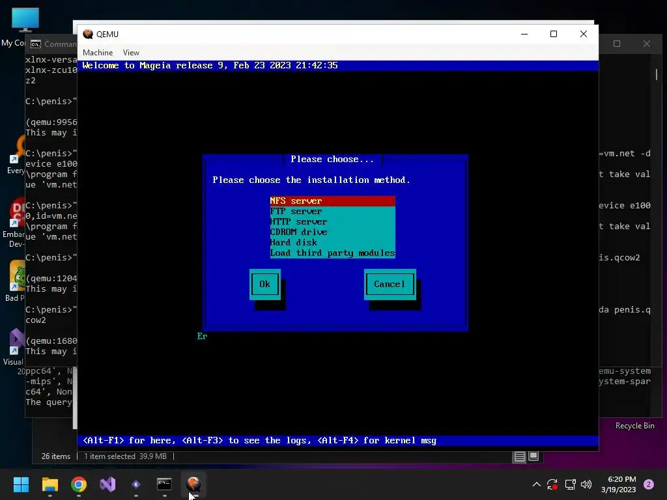Maximize the Command Prompt window behind
The width and height of the screenshot is (667, 500).
(617, 44)
